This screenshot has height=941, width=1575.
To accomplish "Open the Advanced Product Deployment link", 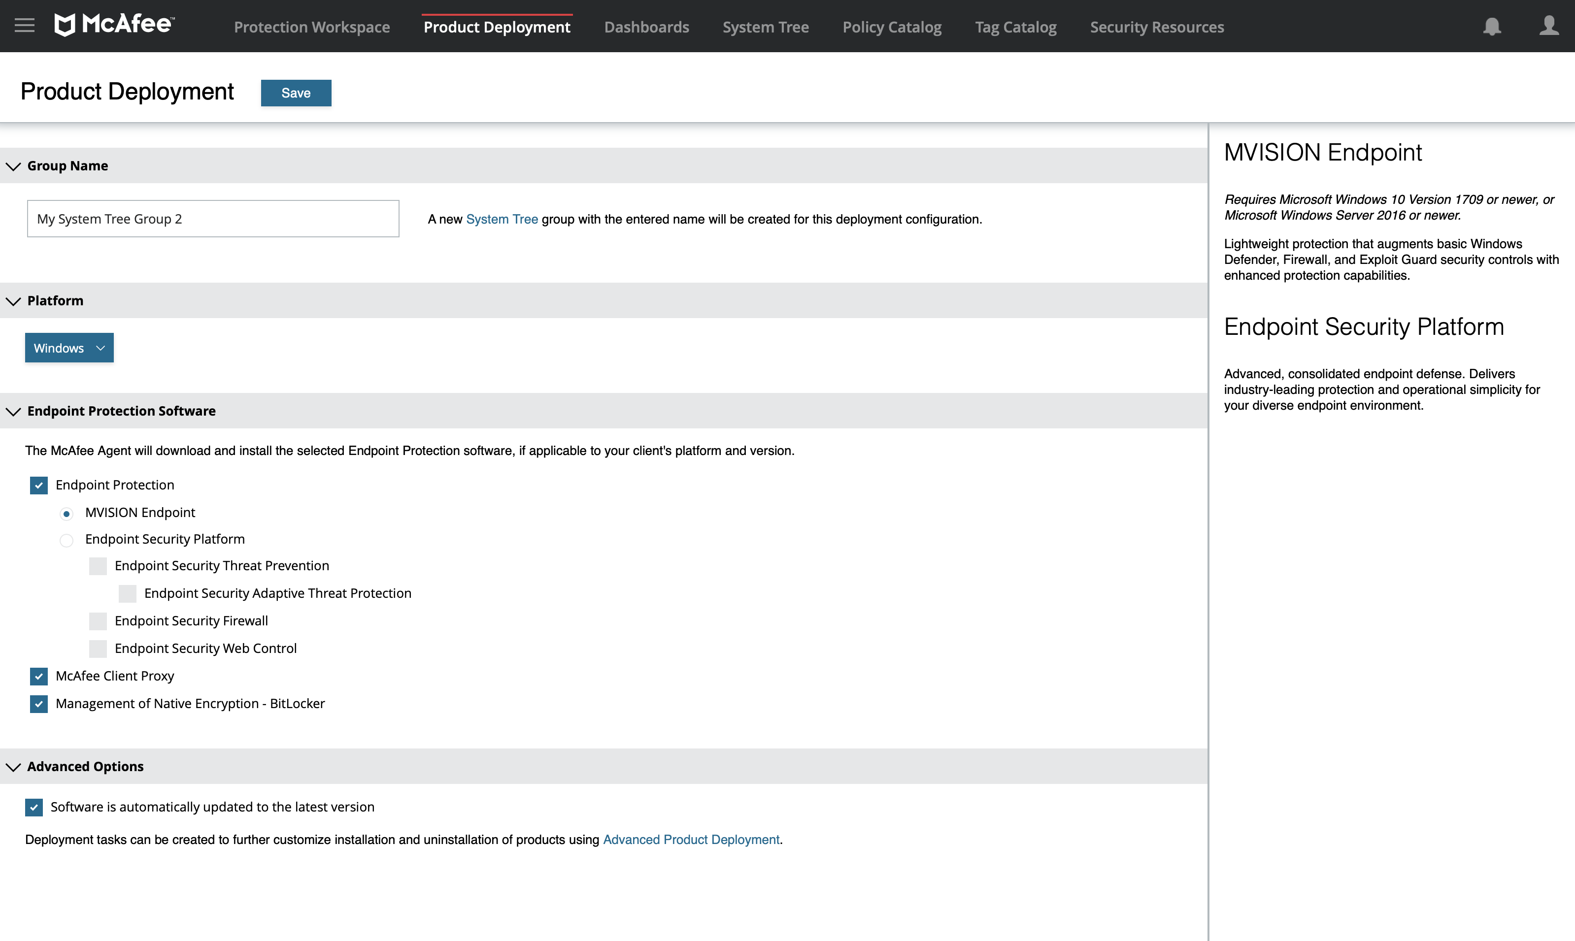I will (691, 840).
